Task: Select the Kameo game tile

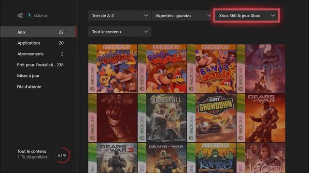Action: (x=211, y=158)
